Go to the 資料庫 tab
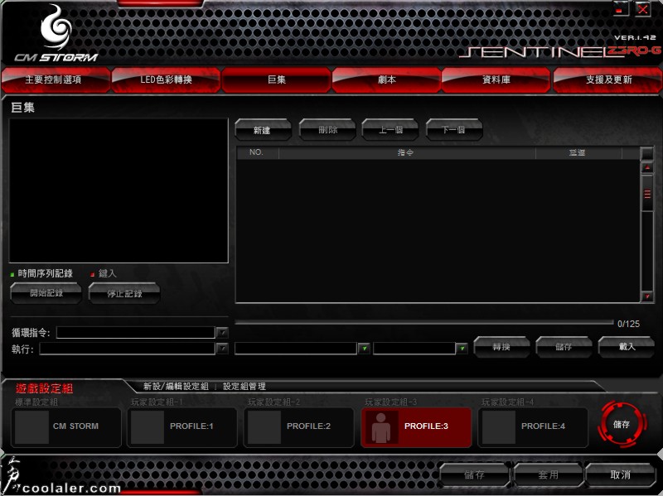 coord(496,79)
